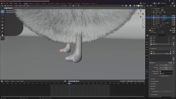Click the current frame marker in timeline

[x=69, y=83]
